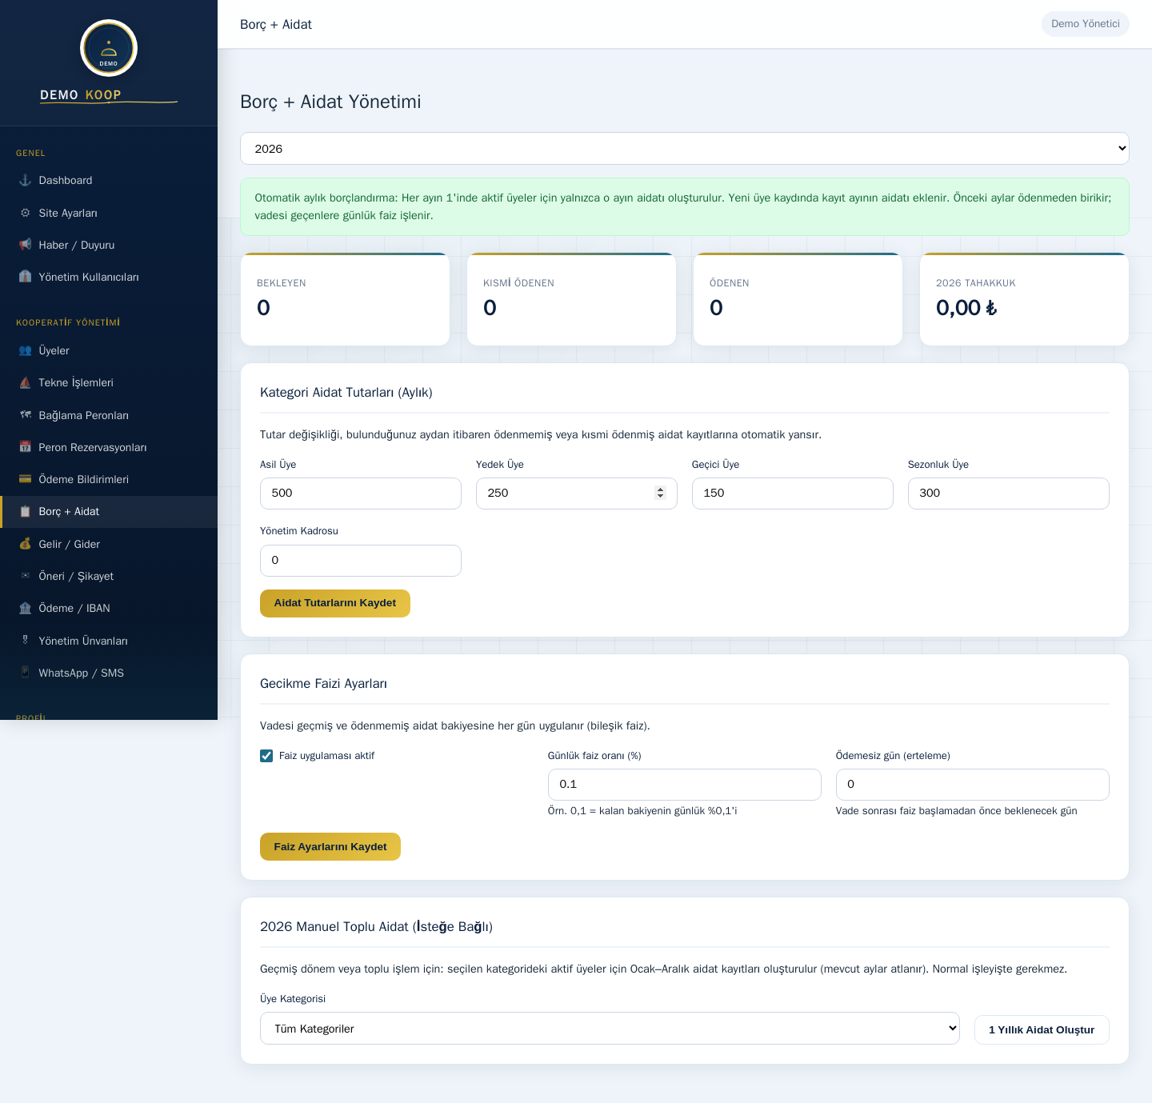Click the phone icon beside WhatsApp / SMS
Image resolution: width=1152 pixels, height=1103 pixels.
point(26,673)
